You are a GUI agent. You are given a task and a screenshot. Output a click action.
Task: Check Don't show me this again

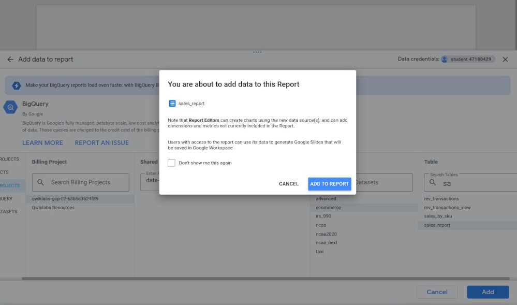(x=171, y=163)
